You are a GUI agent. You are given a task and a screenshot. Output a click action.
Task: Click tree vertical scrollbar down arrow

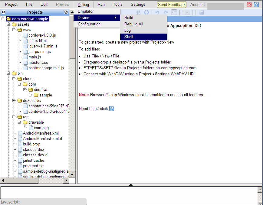pyautogui.click(x=72, y=174)
